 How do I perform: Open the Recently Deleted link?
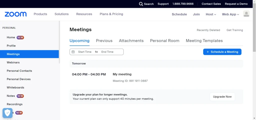(208, 30)
